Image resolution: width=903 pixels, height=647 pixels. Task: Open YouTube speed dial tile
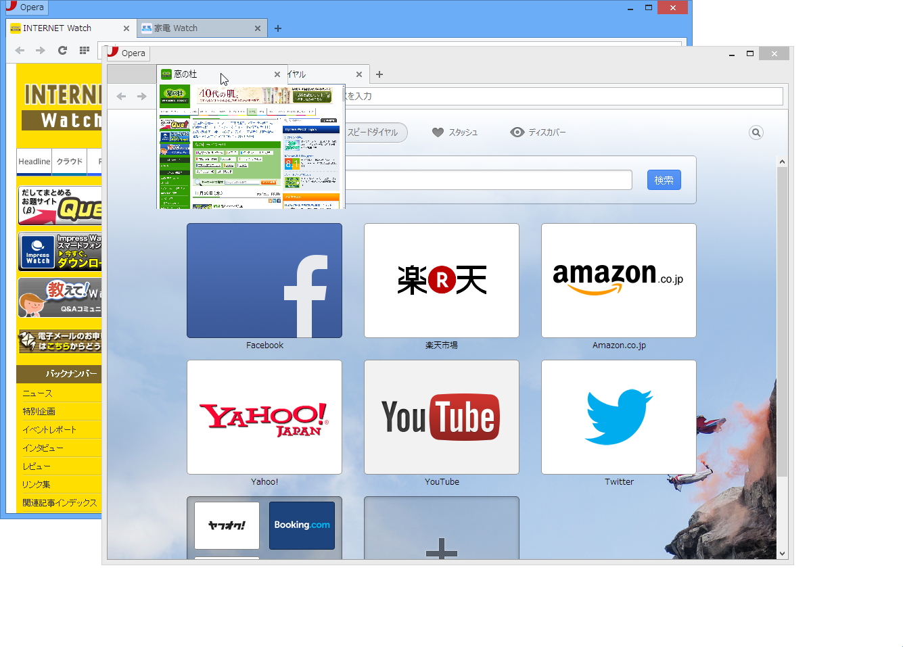pos(442,417)
